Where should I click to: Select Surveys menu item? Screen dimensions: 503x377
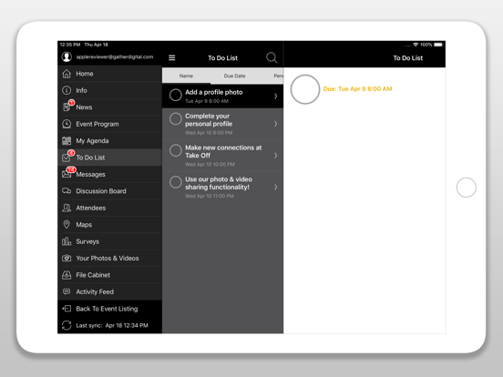(109, 241)
